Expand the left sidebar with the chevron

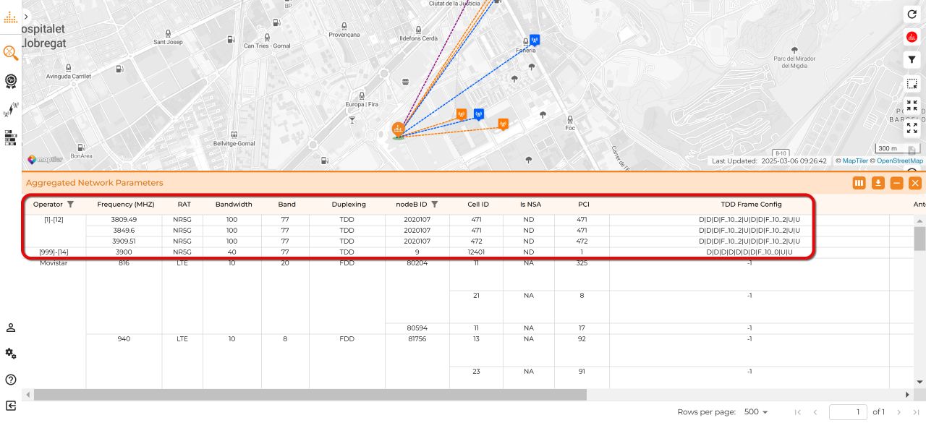pyautogui.click(x=27, y=17)
